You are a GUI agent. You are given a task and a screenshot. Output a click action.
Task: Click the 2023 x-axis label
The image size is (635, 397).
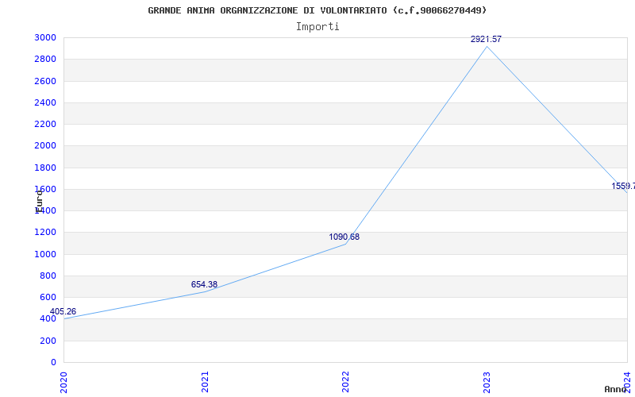(487, 382)
